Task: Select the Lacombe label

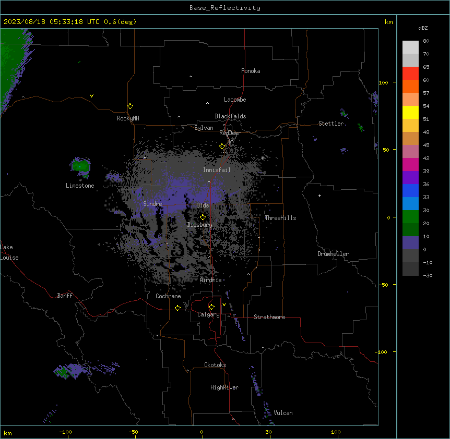Action: click(235, 100)
